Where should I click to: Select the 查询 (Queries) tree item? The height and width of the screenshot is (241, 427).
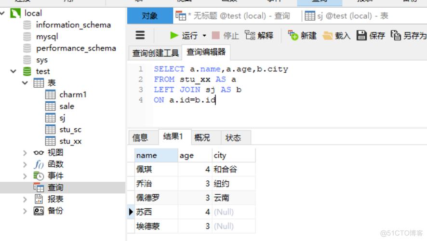[62, 187]
